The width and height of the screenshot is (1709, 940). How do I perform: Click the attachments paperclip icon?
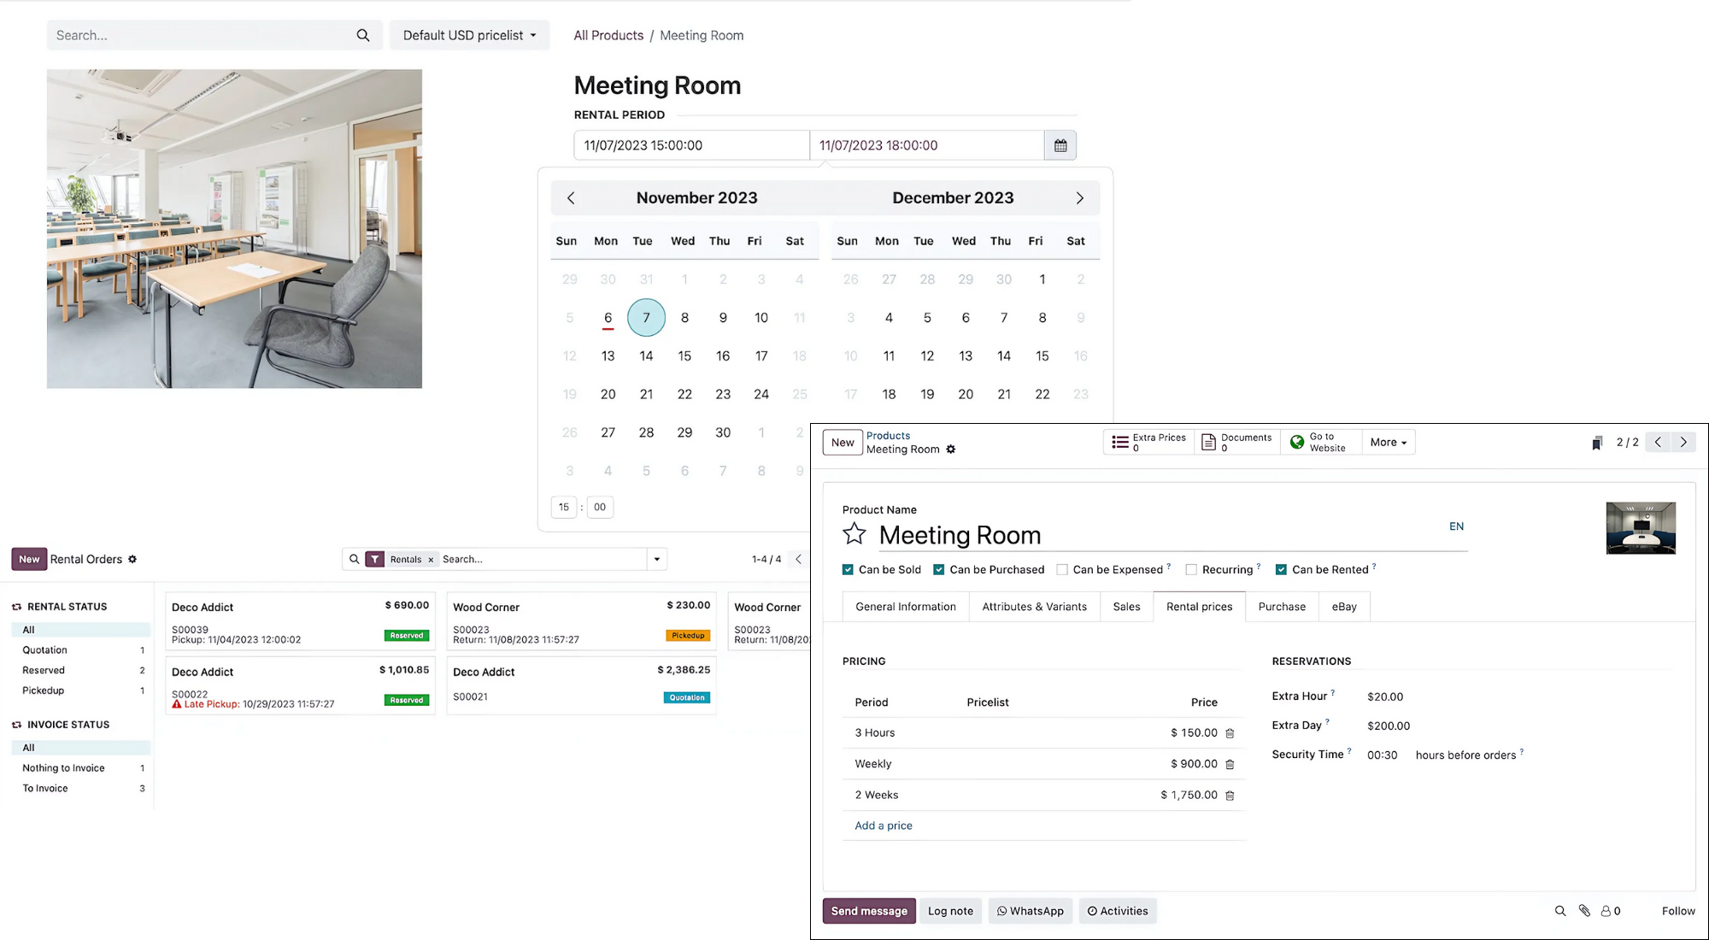pyautogui.click(x=1584, y=911)
